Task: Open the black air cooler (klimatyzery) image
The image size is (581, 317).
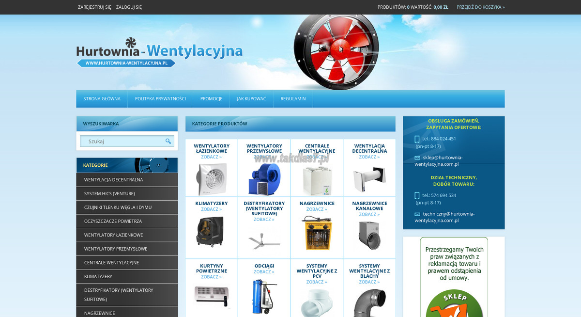Action: coord(211,231)
